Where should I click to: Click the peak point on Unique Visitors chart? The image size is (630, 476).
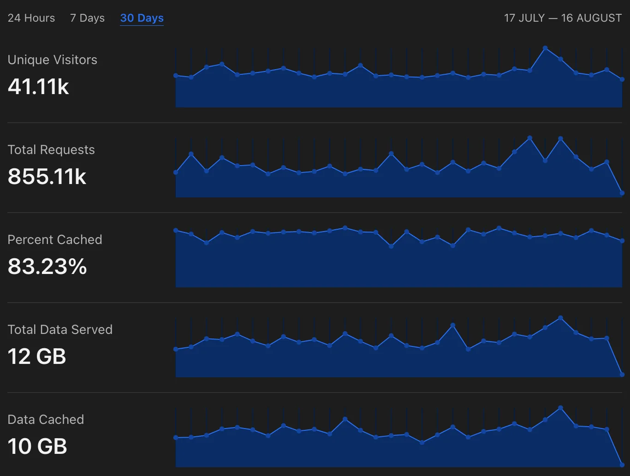[546, 48]
